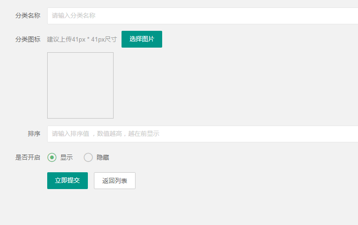Click the 分类名称 input field
Screen dimensions: 358x225
(202, 16)
